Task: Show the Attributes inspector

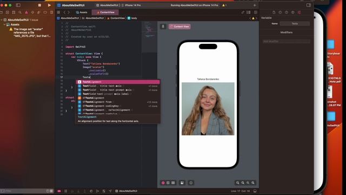Action: pyautogui.click(x=299, y=12)
